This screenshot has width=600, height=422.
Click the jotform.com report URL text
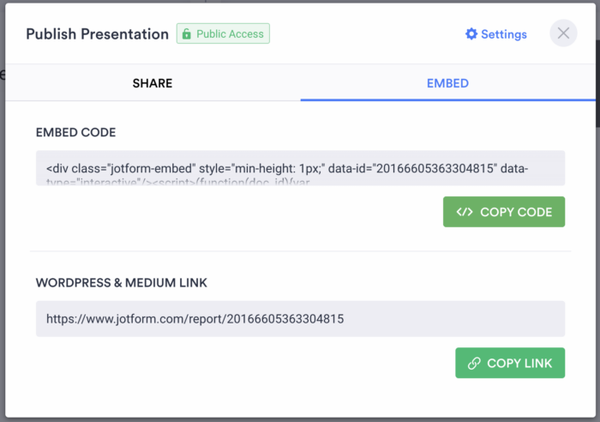pos(195,318)
